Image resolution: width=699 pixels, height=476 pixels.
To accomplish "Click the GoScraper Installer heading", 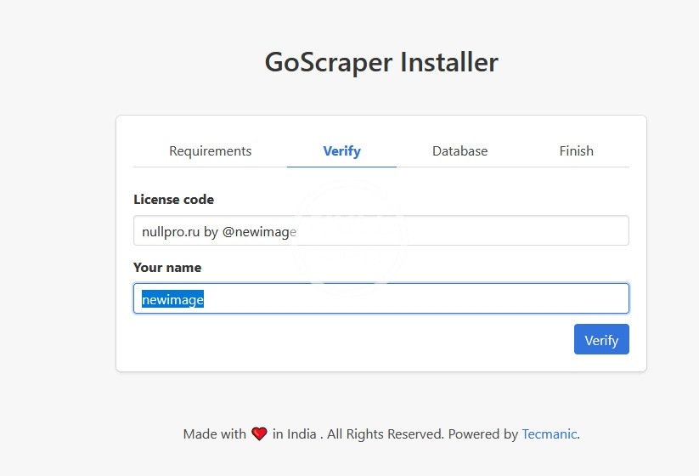I will pyautogui.click(x=381, y=63).
